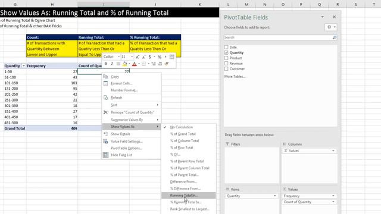Increase decimal places in the mini toolbar
The width and height of the screenshot is (381, 214).
pyautogui.click(x=154, y=64)
